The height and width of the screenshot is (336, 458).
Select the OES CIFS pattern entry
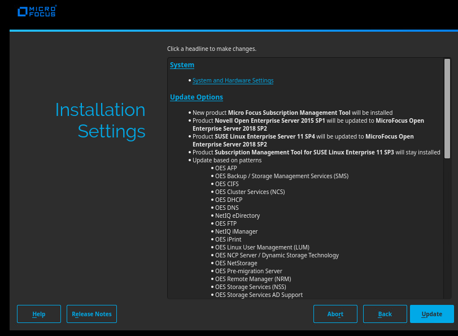click(227, 184)
